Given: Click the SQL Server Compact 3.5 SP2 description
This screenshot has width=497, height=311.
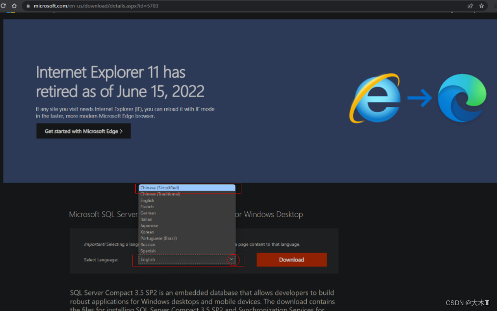Looking at the screenshot, I should [x=202, y=301].
